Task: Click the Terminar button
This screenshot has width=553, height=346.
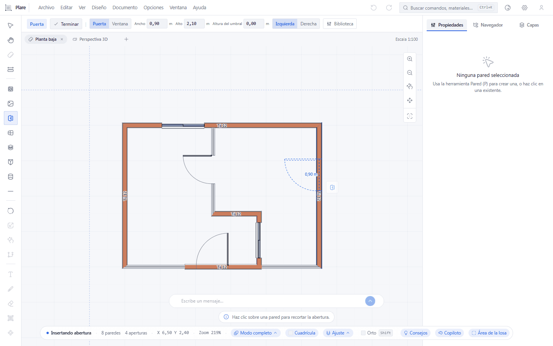Action: 66,24
